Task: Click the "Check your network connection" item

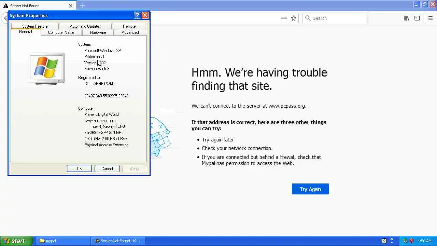Action: (237, 148)
